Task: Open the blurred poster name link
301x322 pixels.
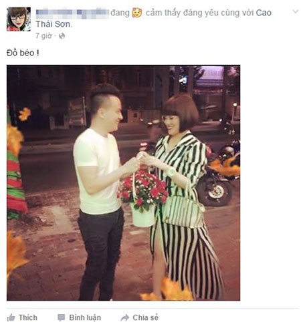Action: coord(72,13)
